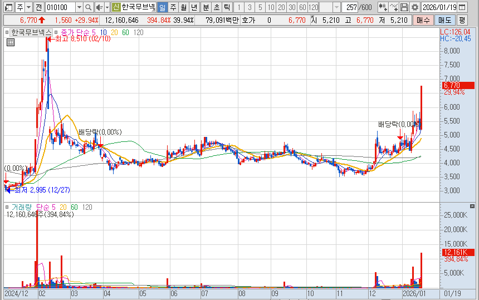This screenshot has height=300, width=479.
Task: Switch to 초 second chart
Action: (x=216, y=7)
